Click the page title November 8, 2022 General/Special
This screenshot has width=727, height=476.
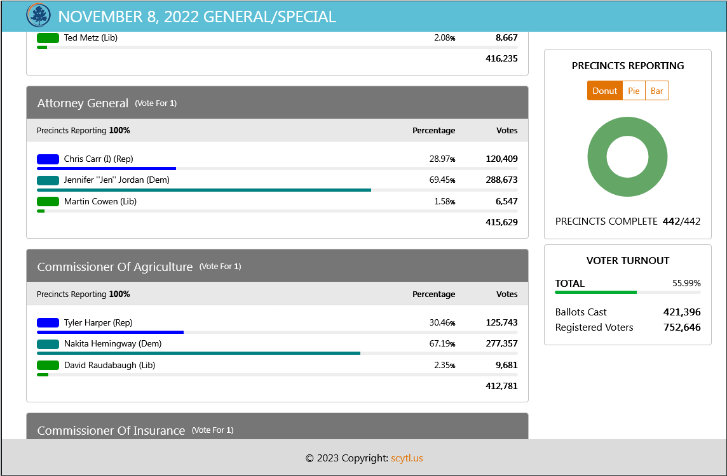197,17
